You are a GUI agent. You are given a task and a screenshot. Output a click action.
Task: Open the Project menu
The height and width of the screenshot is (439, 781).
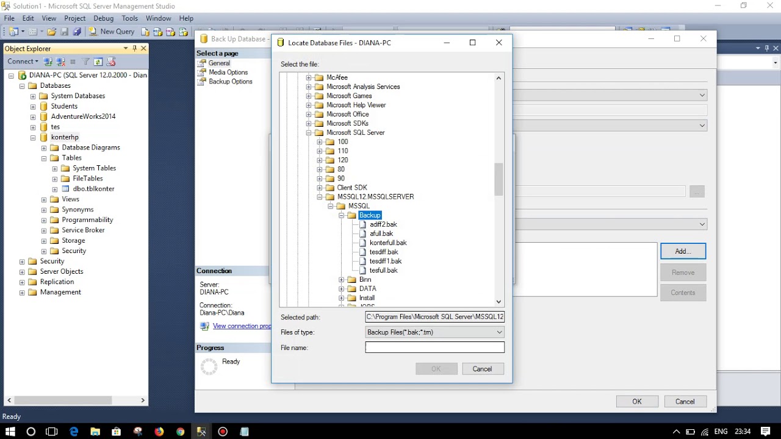pyautogui.click(x=75, y=18)
